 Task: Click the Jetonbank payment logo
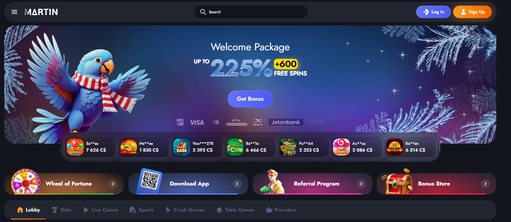click(x=286, y=122)
